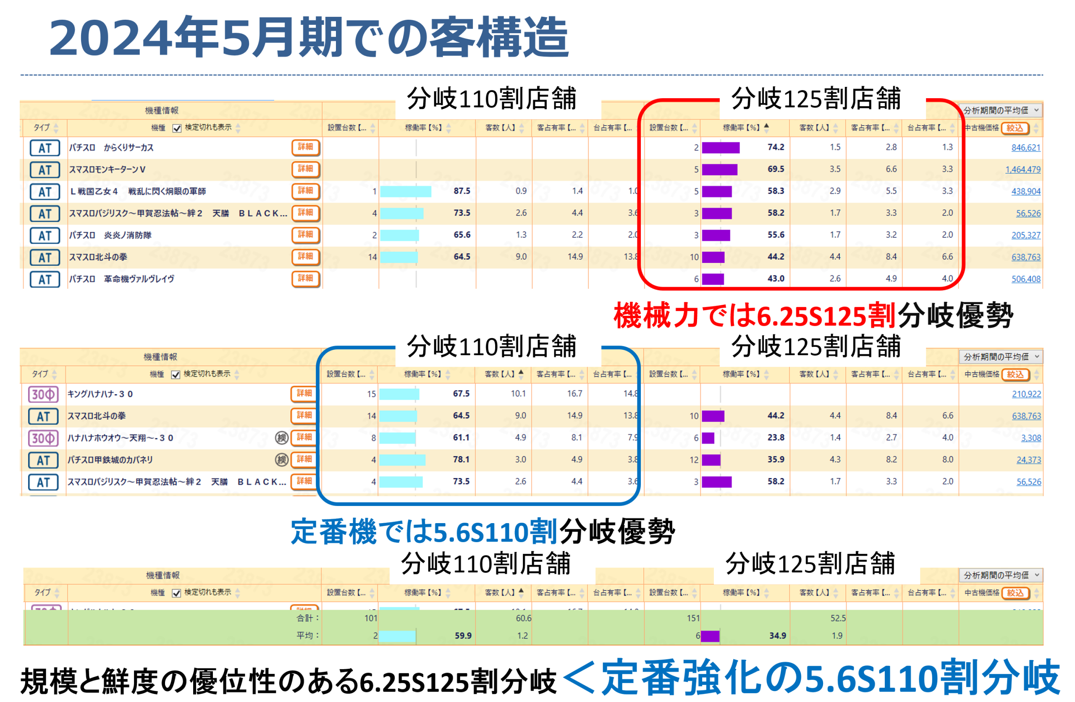Select the 合計 101 設置台数 cell
The height and width of the screenshot is (702, 1075).
[x=371, y=618]
